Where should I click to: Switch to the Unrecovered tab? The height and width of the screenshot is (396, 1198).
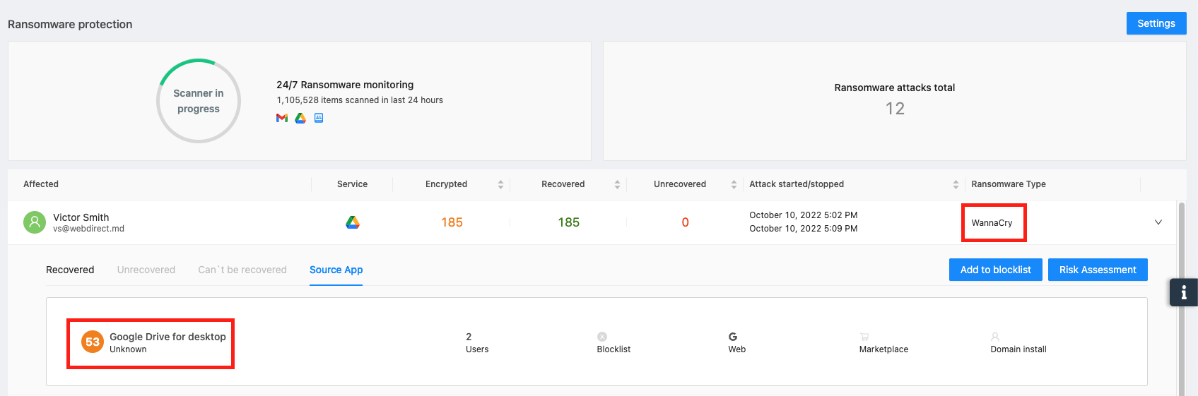pyautogui.click(x=146, y=270)
